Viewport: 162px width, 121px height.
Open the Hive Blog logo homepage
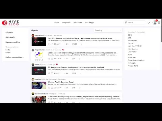[x=10, y=23]
